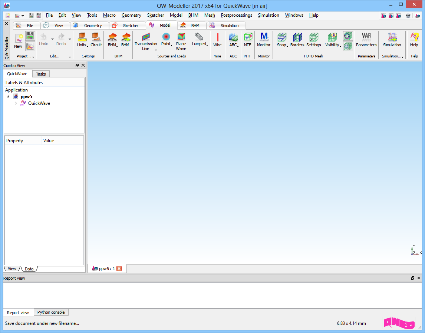The height and width of the screenshot is (333, 425).
Task: Open dropdown arrow under Transmission Line
Action: [x=156, y=50]
